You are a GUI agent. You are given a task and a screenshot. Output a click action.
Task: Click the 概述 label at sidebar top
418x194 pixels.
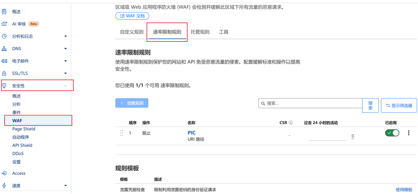click(x=16, y=12)
